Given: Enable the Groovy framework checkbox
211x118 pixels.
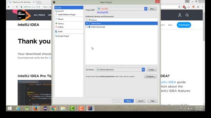Looking at the screenshot, I should tap(87, 20).
